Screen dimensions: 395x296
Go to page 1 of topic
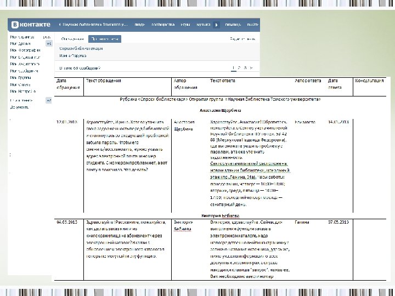(234, 68)
